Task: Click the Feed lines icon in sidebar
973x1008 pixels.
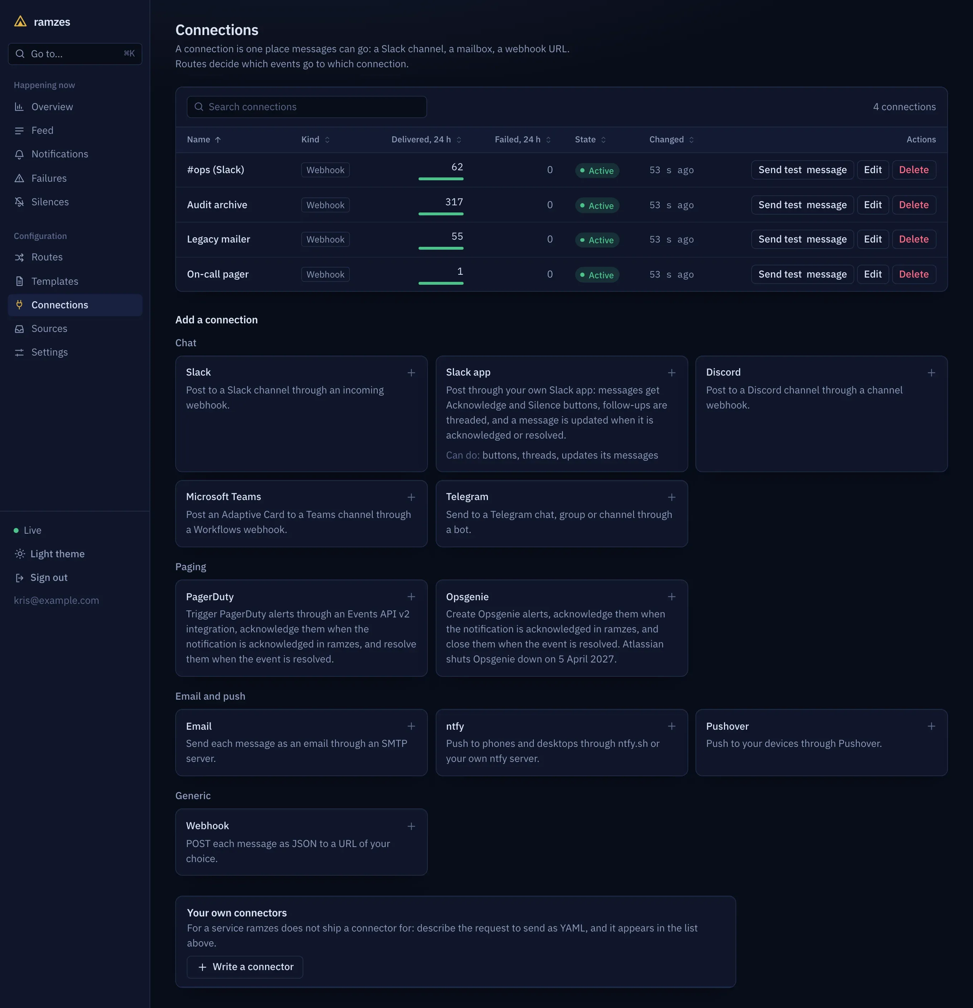Action: tap(19, 131)
